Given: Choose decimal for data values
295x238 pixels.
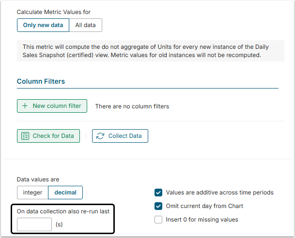Looking at the screenshot, I should click(x=65, y=193).
